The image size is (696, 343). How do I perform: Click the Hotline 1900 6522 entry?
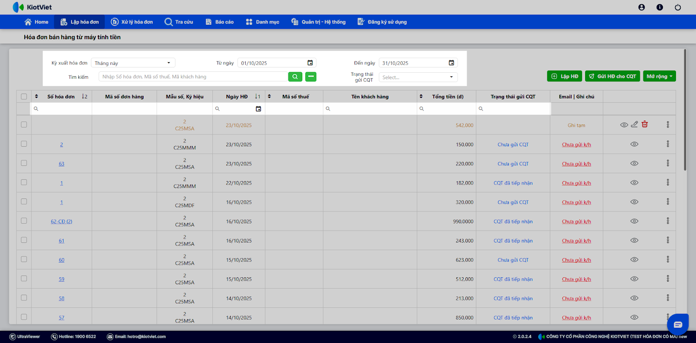(x=74, y=336)
